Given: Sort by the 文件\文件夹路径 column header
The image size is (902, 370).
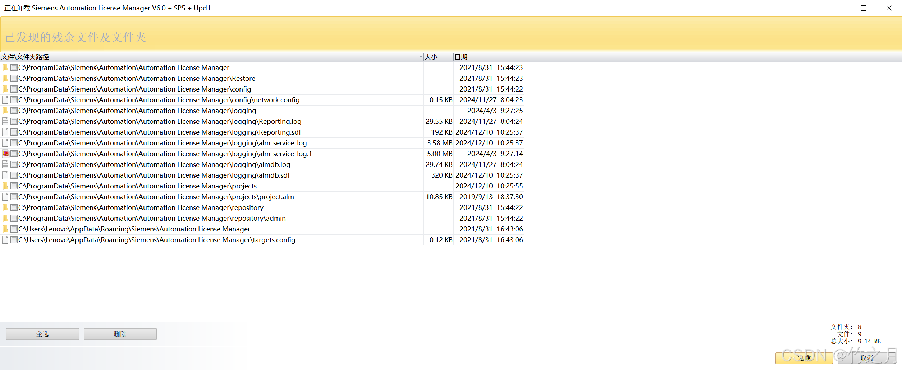Looking at the screenshot, I should click(212, 57).
